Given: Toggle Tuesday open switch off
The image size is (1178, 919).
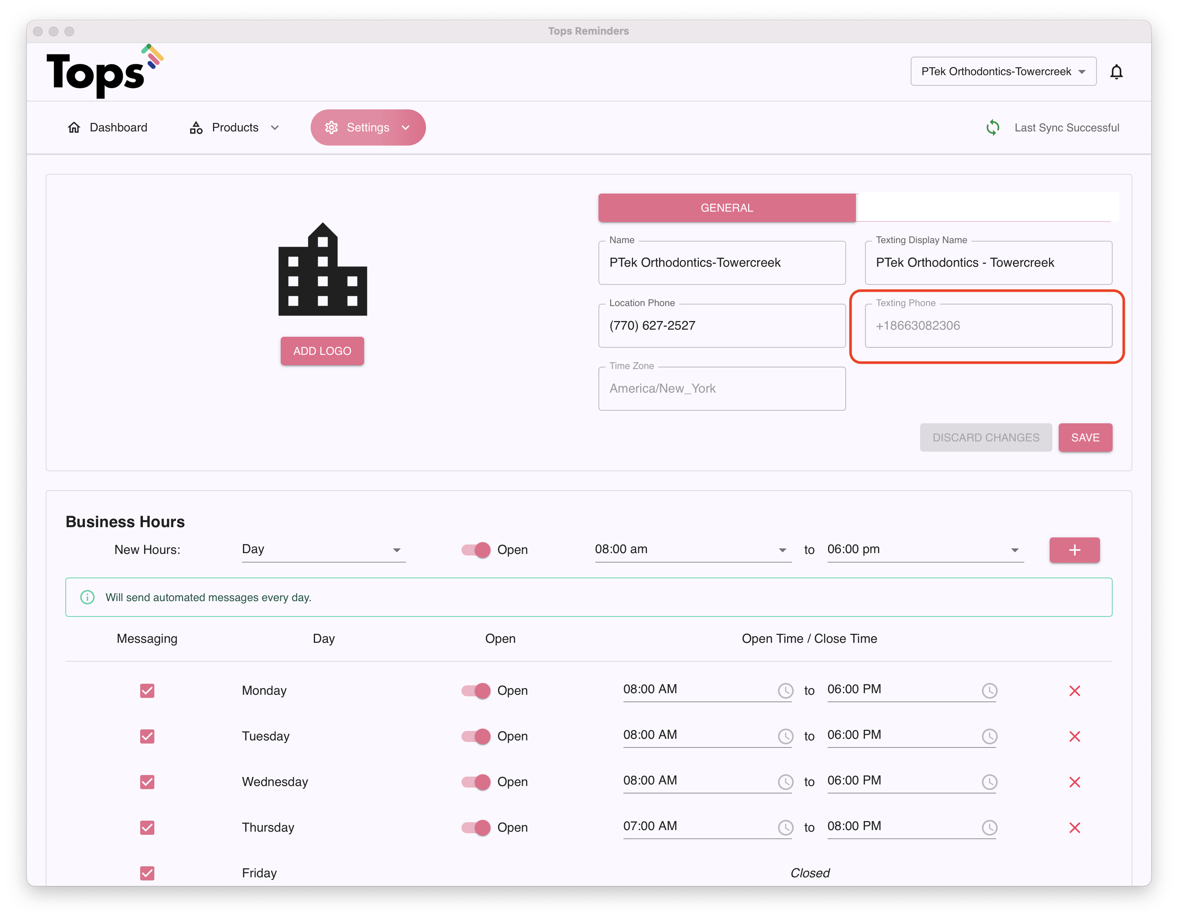Looking at the screenshot, I should (476, 736).
